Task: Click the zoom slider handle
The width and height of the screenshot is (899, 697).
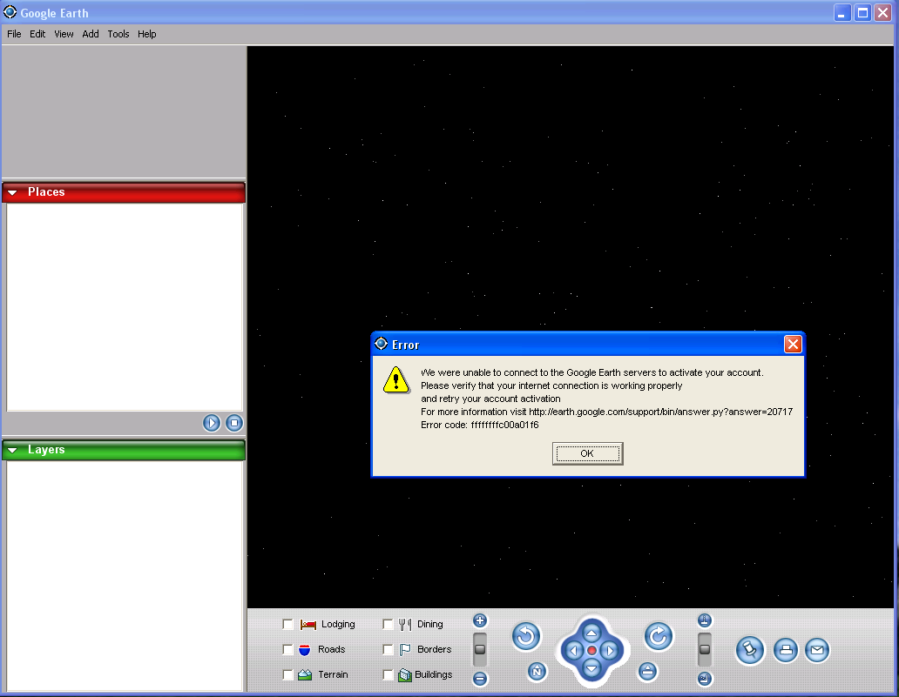Action: pyautogui.click(x=480, y=649)
